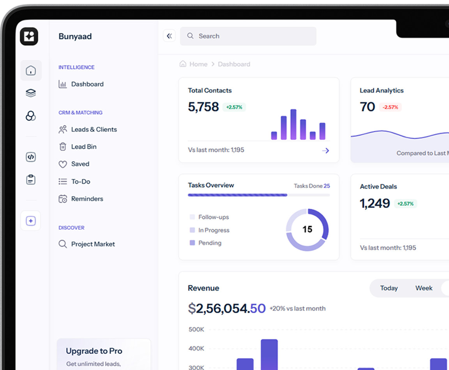Go to Leads & Clients
Image resolution: width=449 pixels, height=370 pixels.
pyautogui.click(x=94, y=130)
